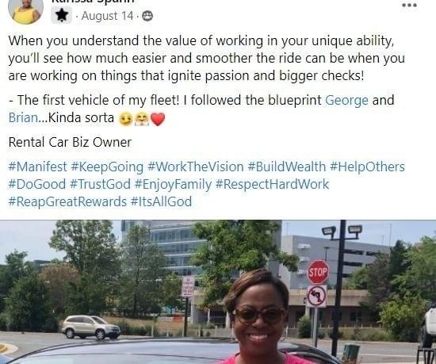The height and width of the screenshot is (364, 436).
Task: Open the August 14 post timestamp
Action: [x=108, y=16]
